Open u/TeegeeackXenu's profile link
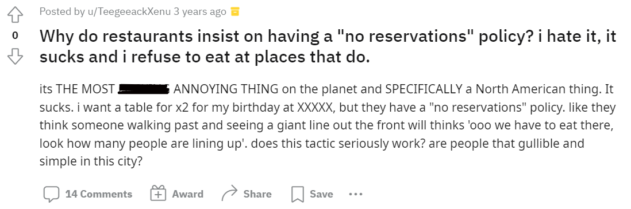 coord(129,11)
